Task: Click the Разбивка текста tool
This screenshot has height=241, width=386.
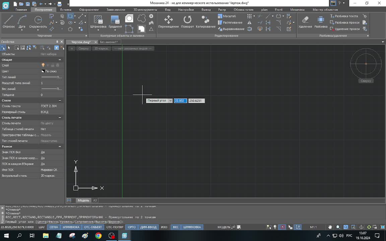Action: pyautogui.click(x=344, y=16)
